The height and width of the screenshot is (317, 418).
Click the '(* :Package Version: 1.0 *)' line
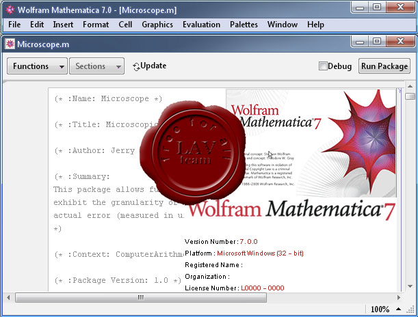(118, 280)
